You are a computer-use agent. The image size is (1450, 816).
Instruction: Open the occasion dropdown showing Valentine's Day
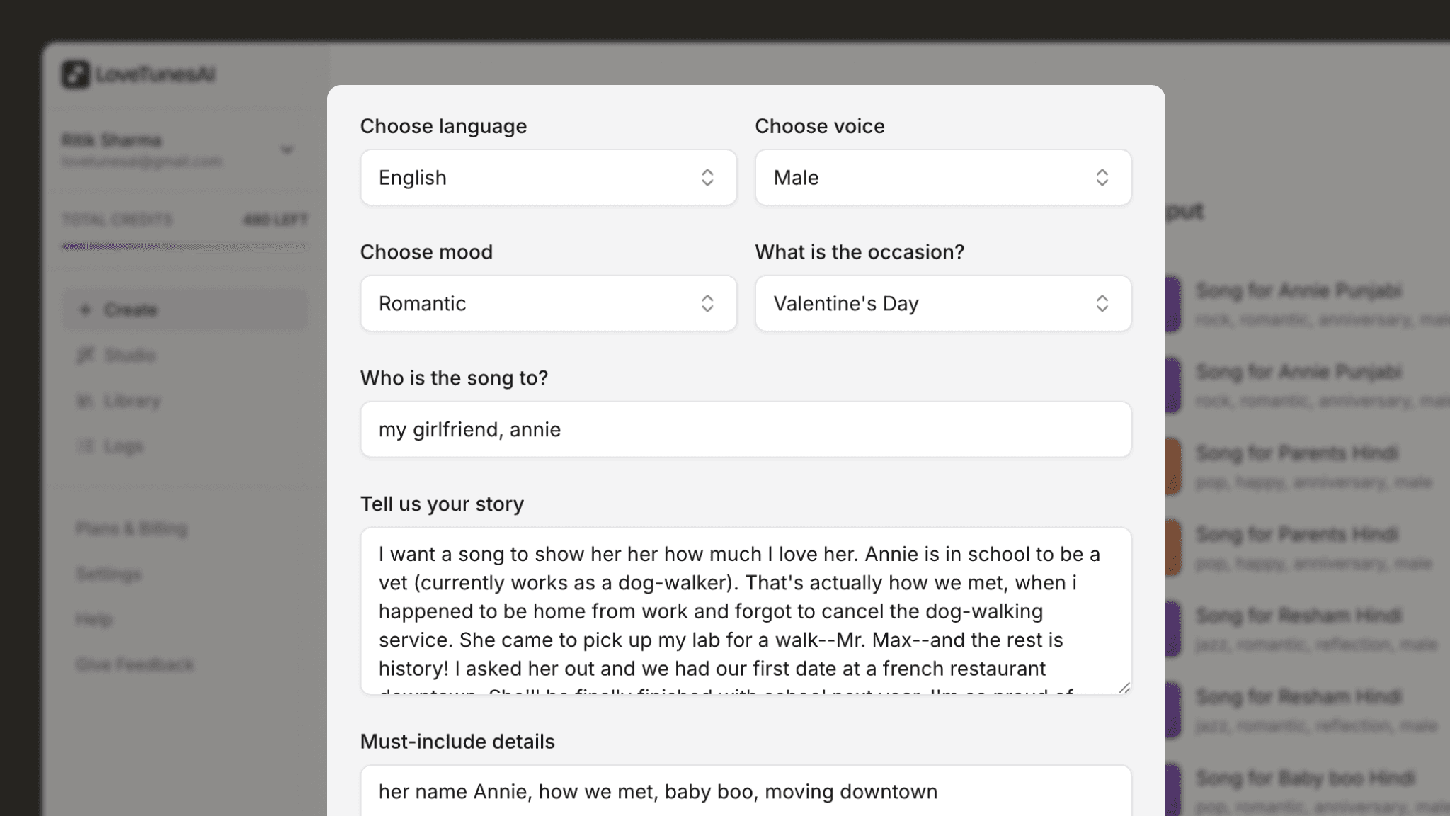click(x=944, y=303)
